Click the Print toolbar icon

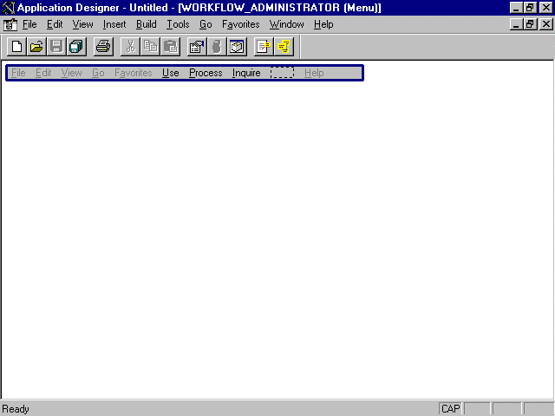(x=103, y=47)
